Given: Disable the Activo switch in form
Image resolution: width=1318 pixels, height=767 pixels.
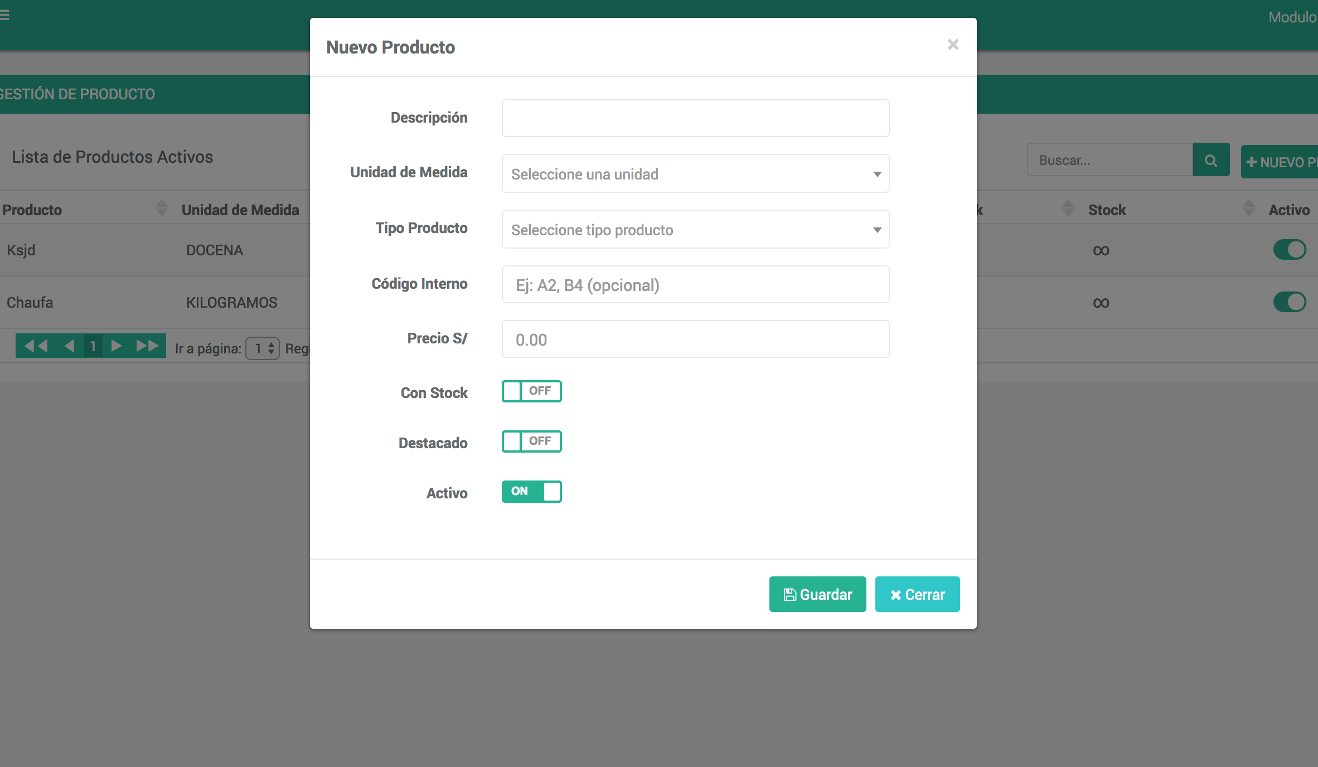Looking at the screenshot, I should click(x=531, y=492).
